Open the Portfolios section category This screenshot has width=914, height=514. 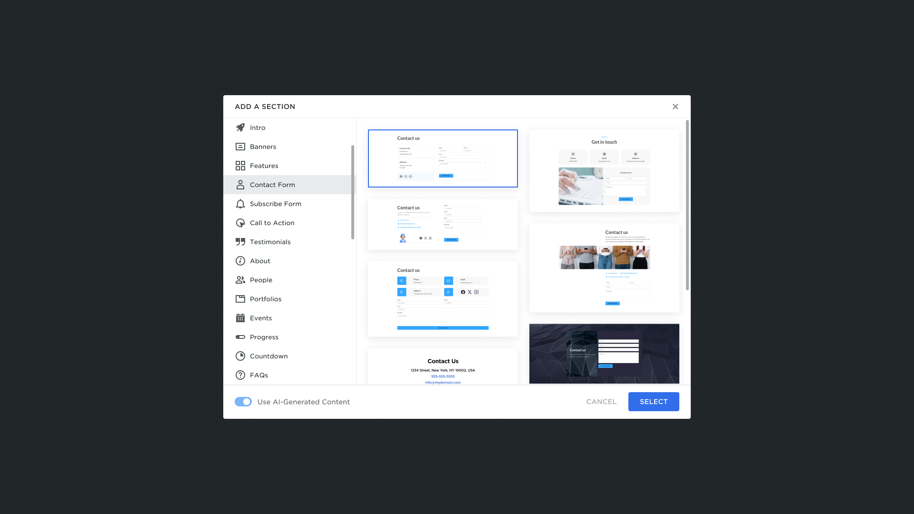coord(265,299)
